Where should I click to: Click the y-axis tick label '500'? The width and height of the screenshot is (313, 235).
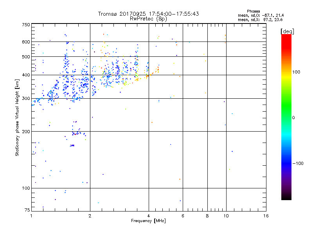(26, 57)
